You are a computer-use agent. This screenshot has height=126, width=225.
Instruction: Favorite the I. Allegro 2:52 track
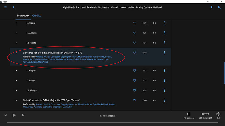(134, 70)
